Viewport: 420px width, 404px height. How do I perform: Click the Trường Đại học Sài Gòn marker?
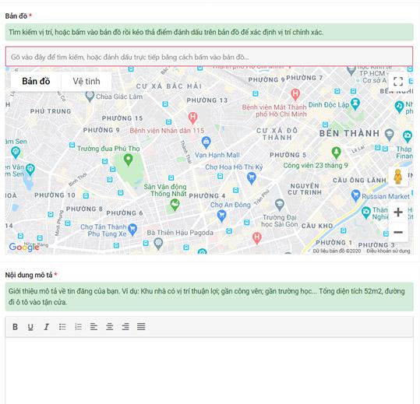point(280,205)
